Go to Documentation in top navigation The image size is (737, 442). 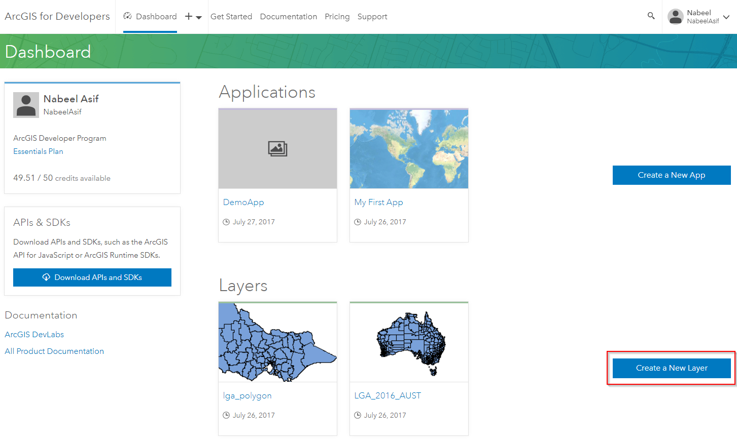[x=289, y=17]
